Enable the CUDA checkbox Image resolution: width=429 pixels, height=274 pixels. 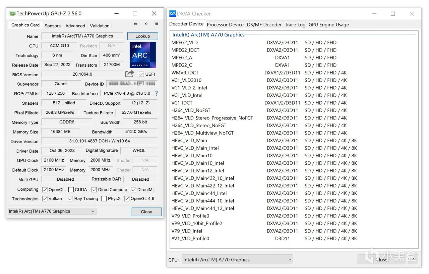71,190
